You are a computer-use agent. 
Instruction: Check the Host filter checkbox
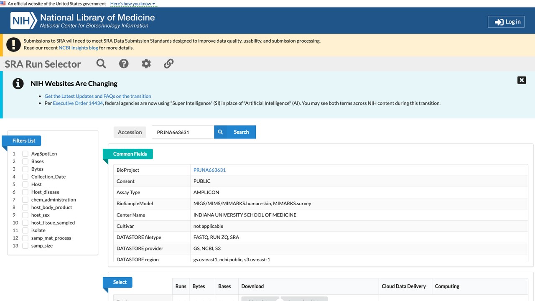[25, 184]
